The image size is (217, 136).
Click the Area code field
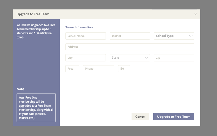coord(72,69)
